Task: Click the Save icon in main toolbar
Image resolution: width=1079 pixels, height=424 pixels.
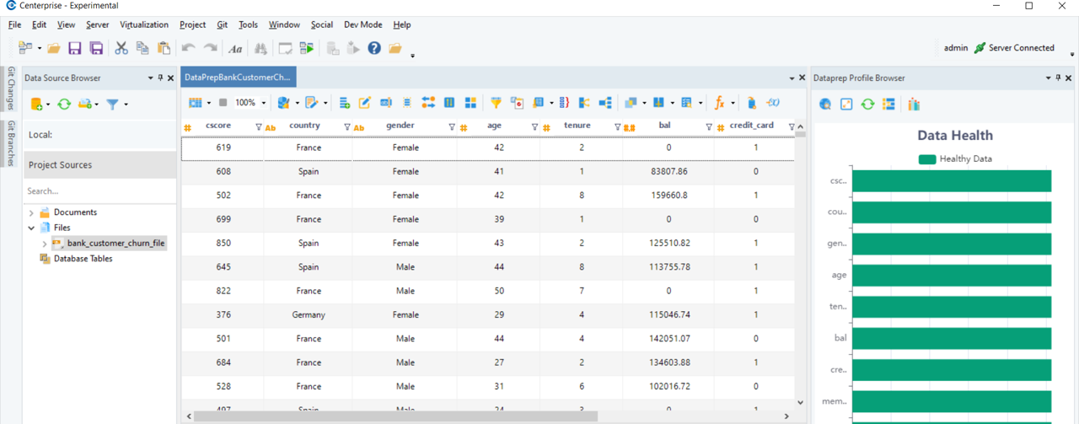Action: coord(75,49)
